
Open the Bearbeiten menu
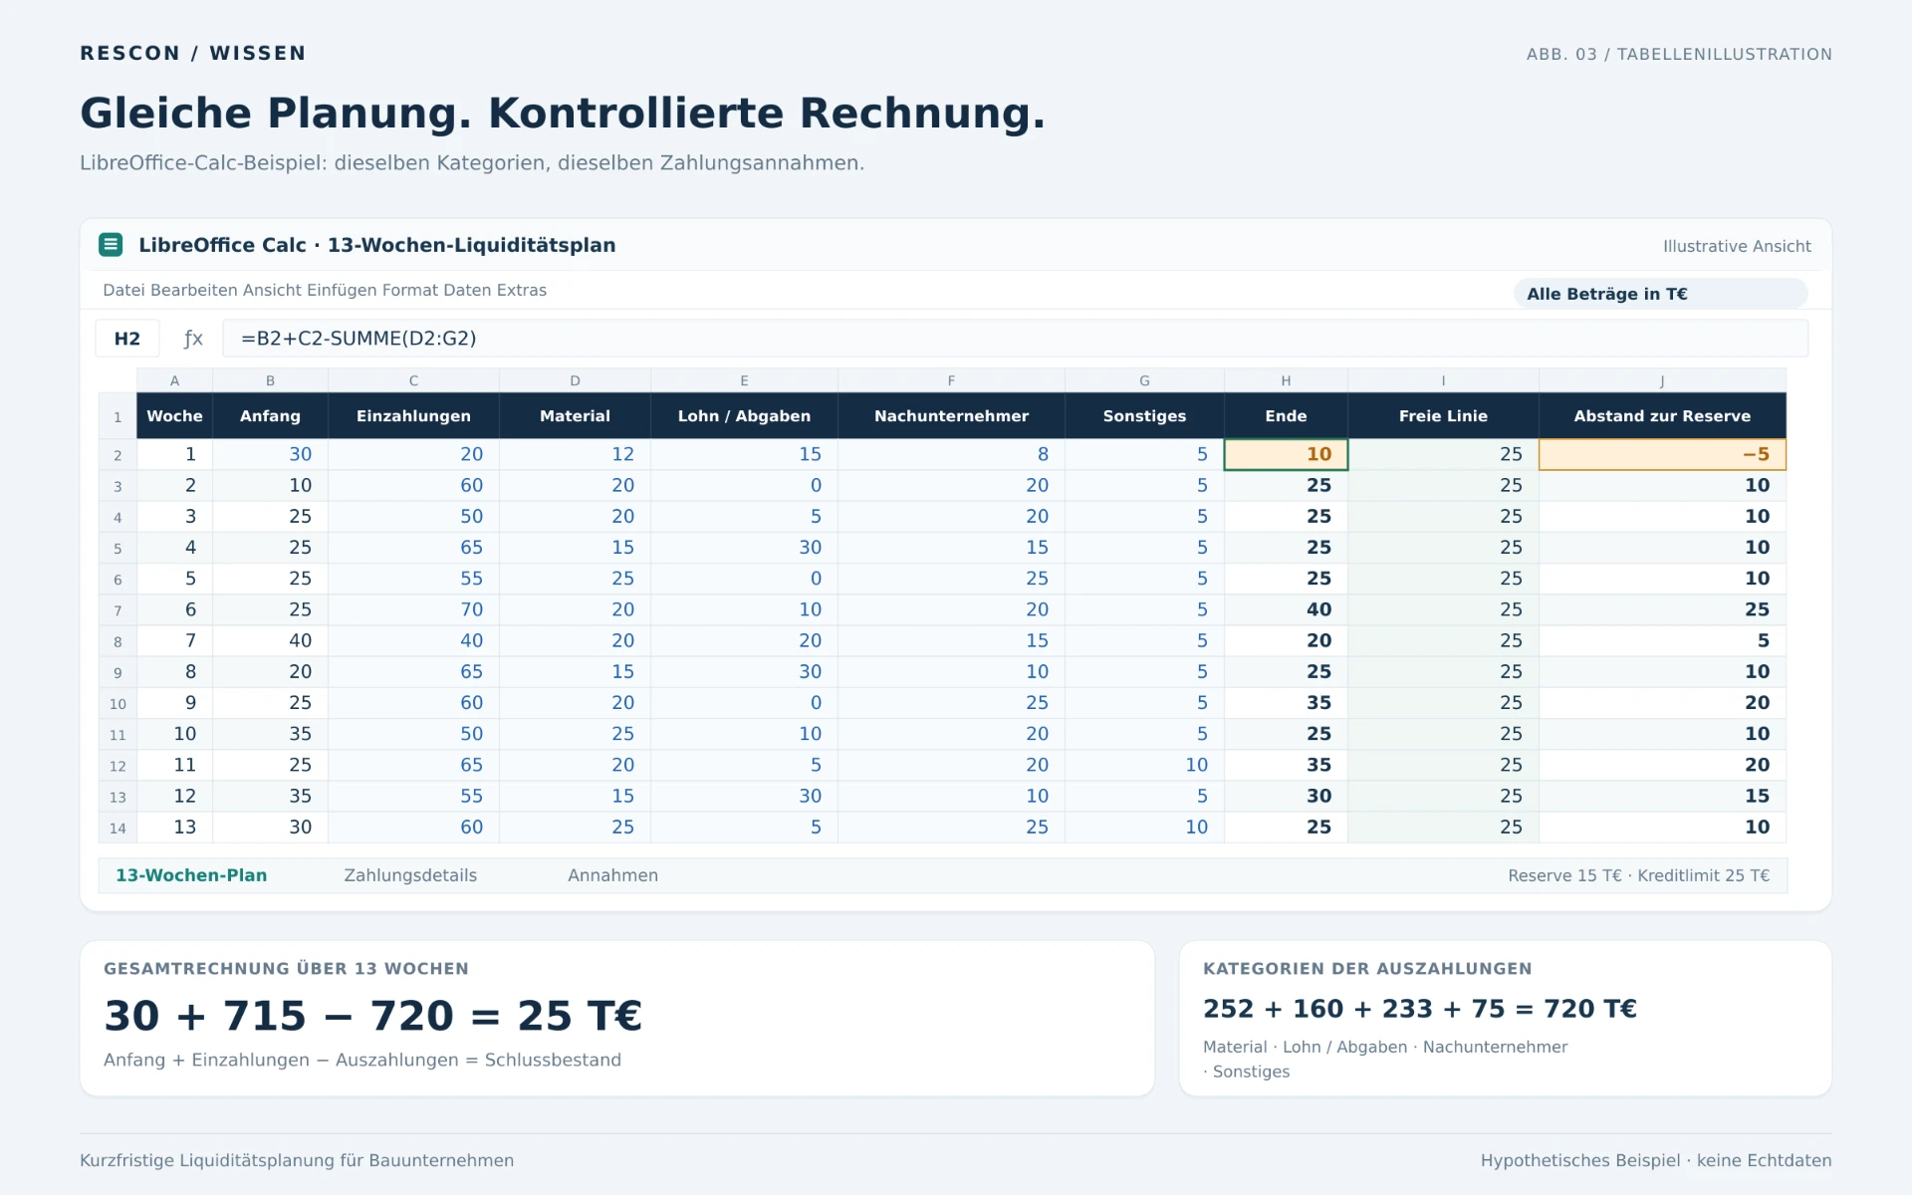pos(192,291)
